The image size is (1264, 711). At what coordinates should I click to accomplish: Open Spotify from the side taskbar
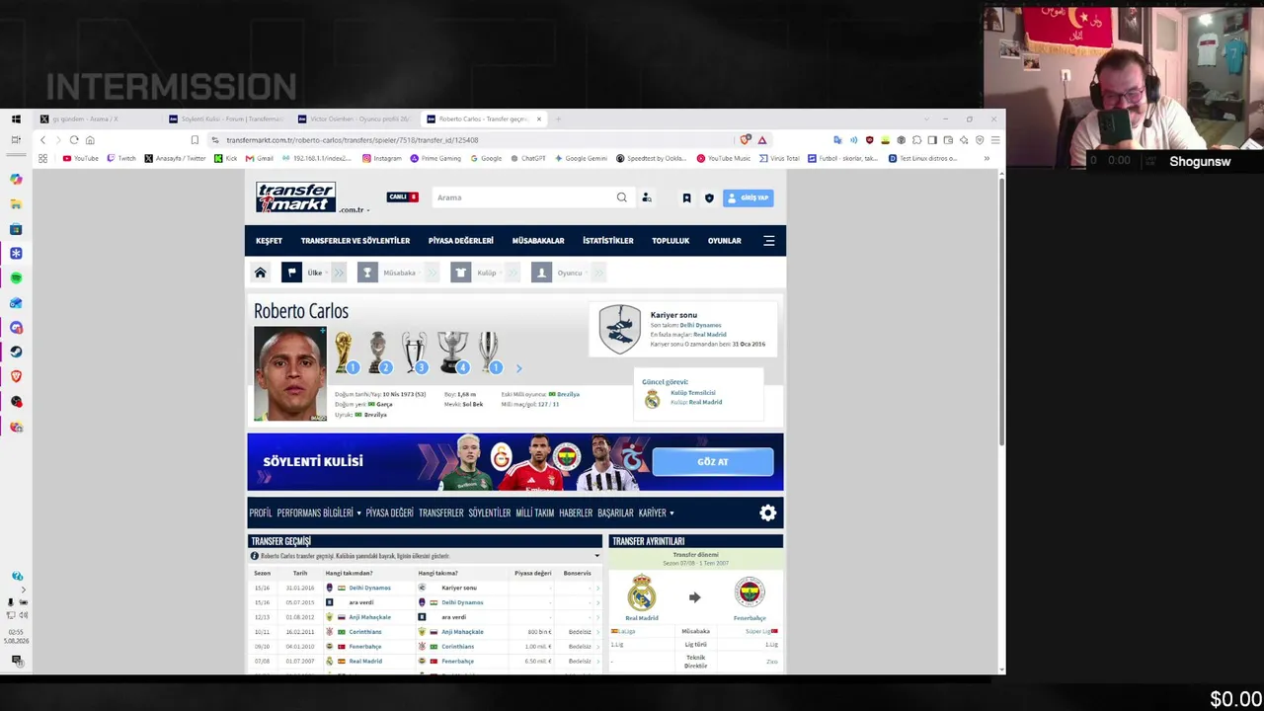coord(16,278)
